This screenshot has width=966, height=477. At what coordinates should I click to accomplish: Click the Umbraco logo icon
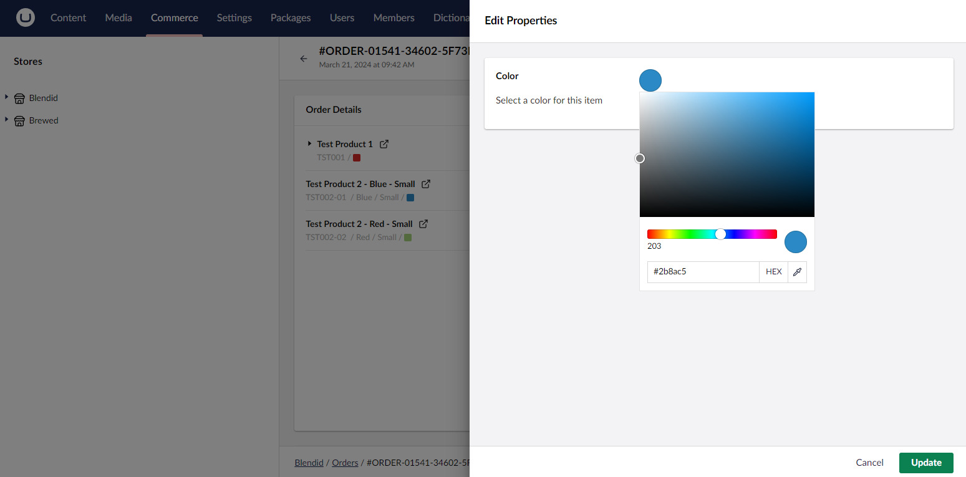pos(25,17)
